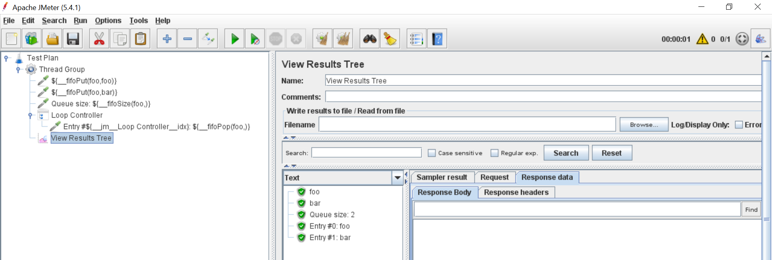This screenshot has height=260, width=772.
Task: Select the 'Entry #1: bar' result
Action: [x=330, y=237]
